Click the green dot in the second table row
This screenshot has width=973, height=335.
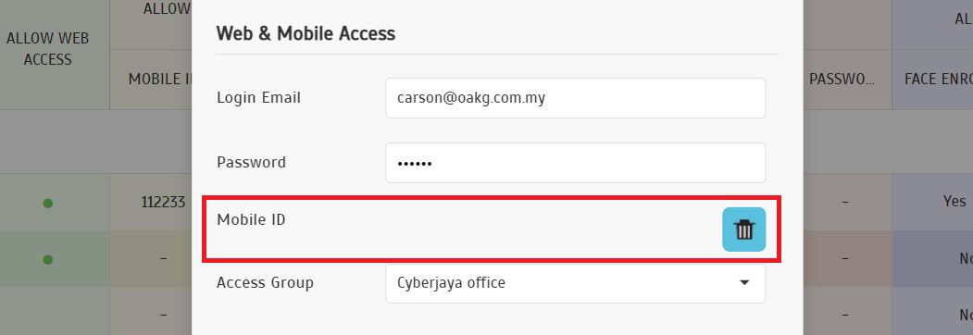tap(48, 259)
